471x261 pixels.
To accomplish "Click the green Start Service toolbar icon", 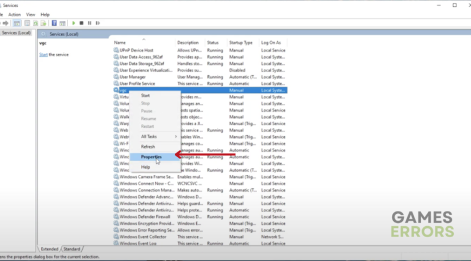I will point(74,23).
